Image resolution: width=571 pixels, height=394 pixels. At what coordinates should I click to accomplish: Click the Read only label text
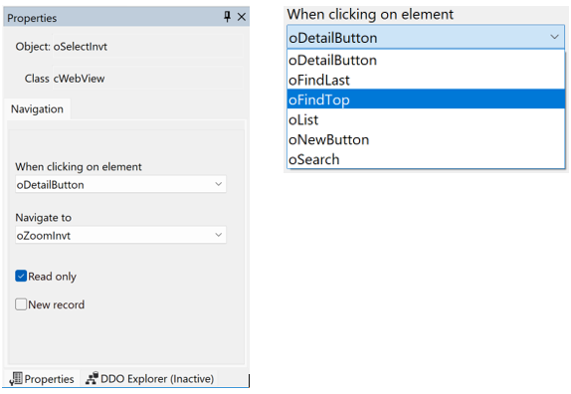[53, 277]
